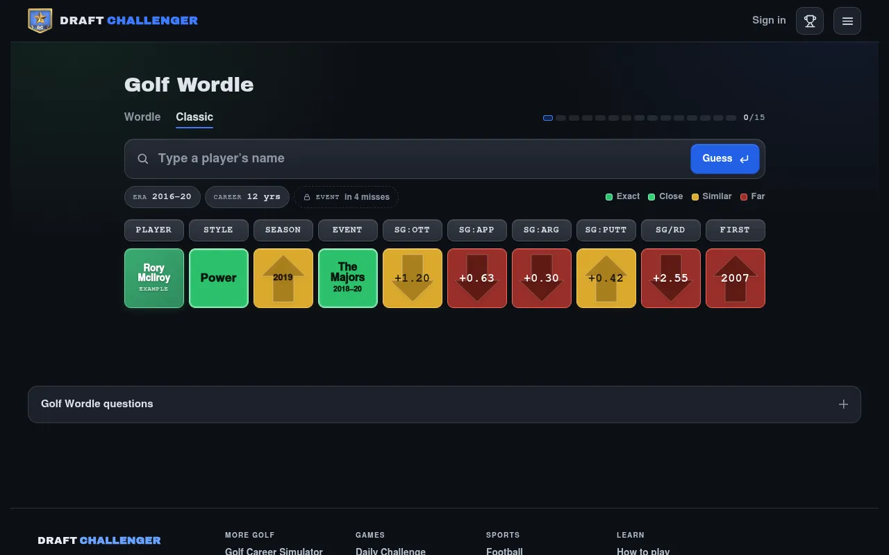Click the +0.63 down-arrow tile

(477, 278)
